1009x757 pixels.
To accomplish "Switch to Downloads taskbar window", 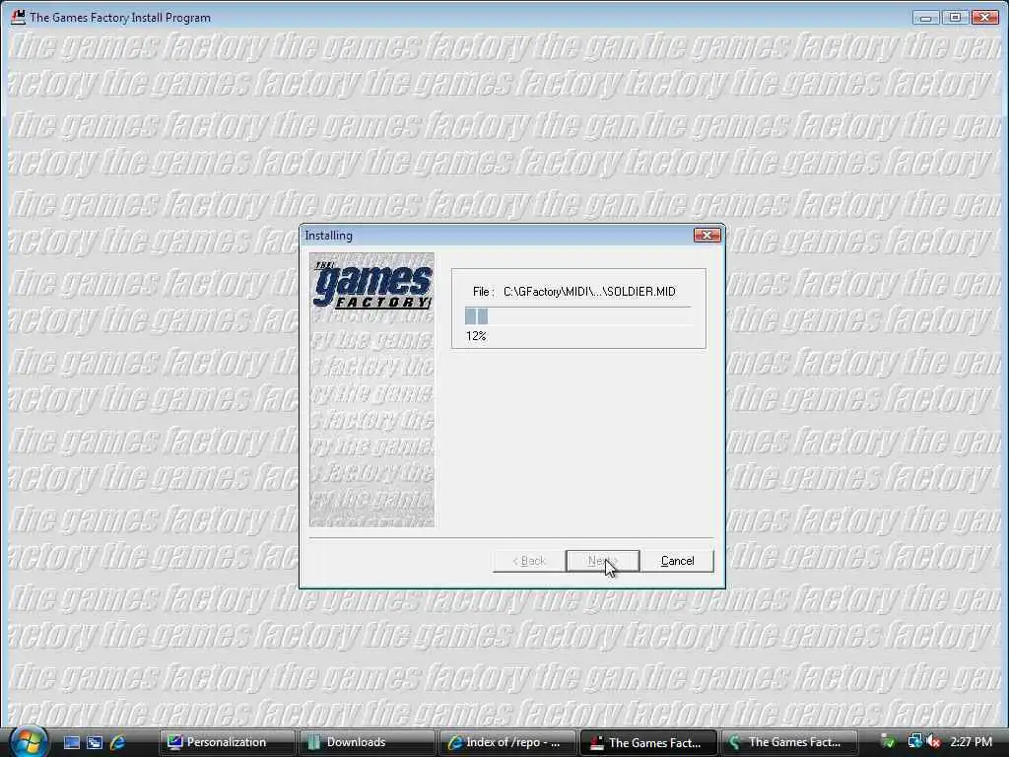I will pos(367,742).
